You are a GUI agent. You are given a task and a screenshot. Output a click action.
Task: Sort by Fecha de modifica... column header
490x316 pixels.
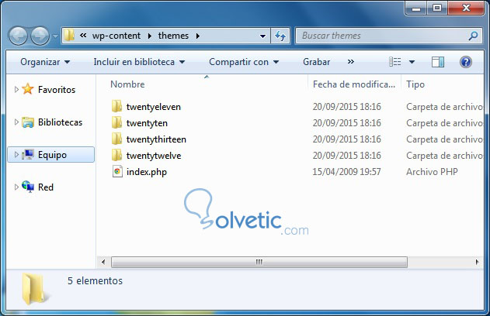tap(354, 84)
